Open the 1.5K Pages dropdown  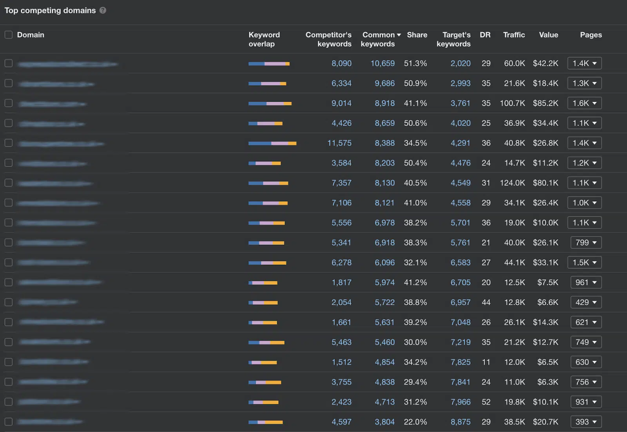coord(584,263)
